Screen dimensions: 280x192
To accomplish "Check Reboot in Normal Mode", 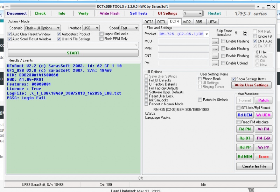I will [x=146, y=104].
